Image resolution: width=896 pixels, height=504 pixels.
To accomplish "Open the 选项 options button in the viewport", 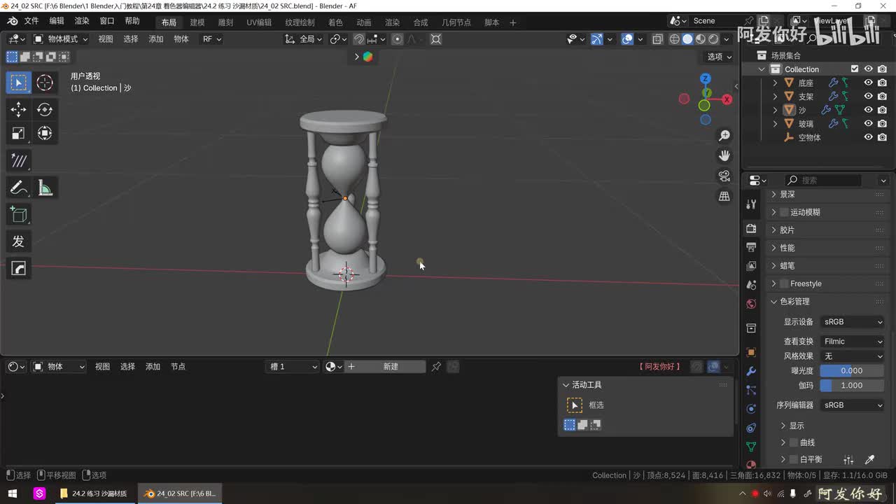I will (x=720, y=57).
